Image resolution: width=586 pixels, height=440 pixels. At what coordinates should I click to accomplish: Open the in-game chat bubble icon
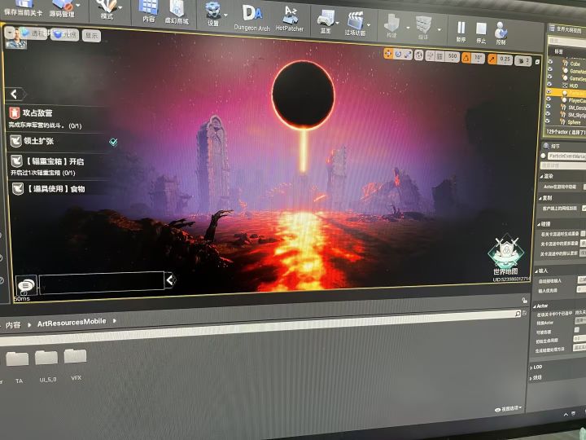(x=26, y=285)
